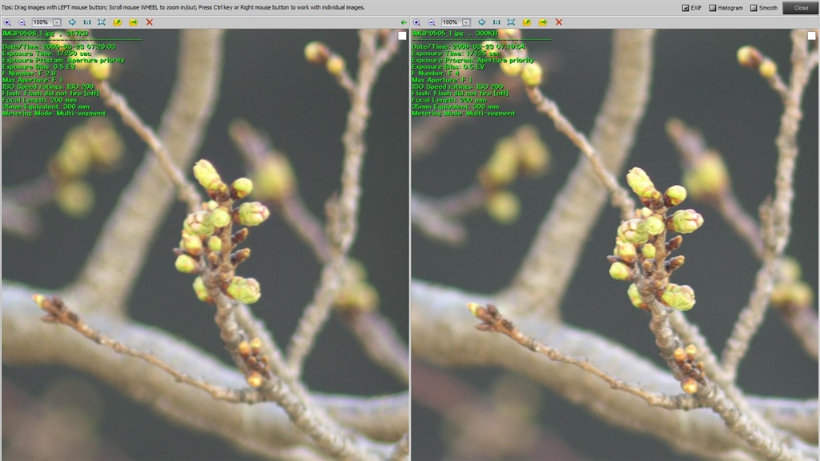Screen dimensions: 820x461
Task: Remove right image with the red X
Action: 559,22
